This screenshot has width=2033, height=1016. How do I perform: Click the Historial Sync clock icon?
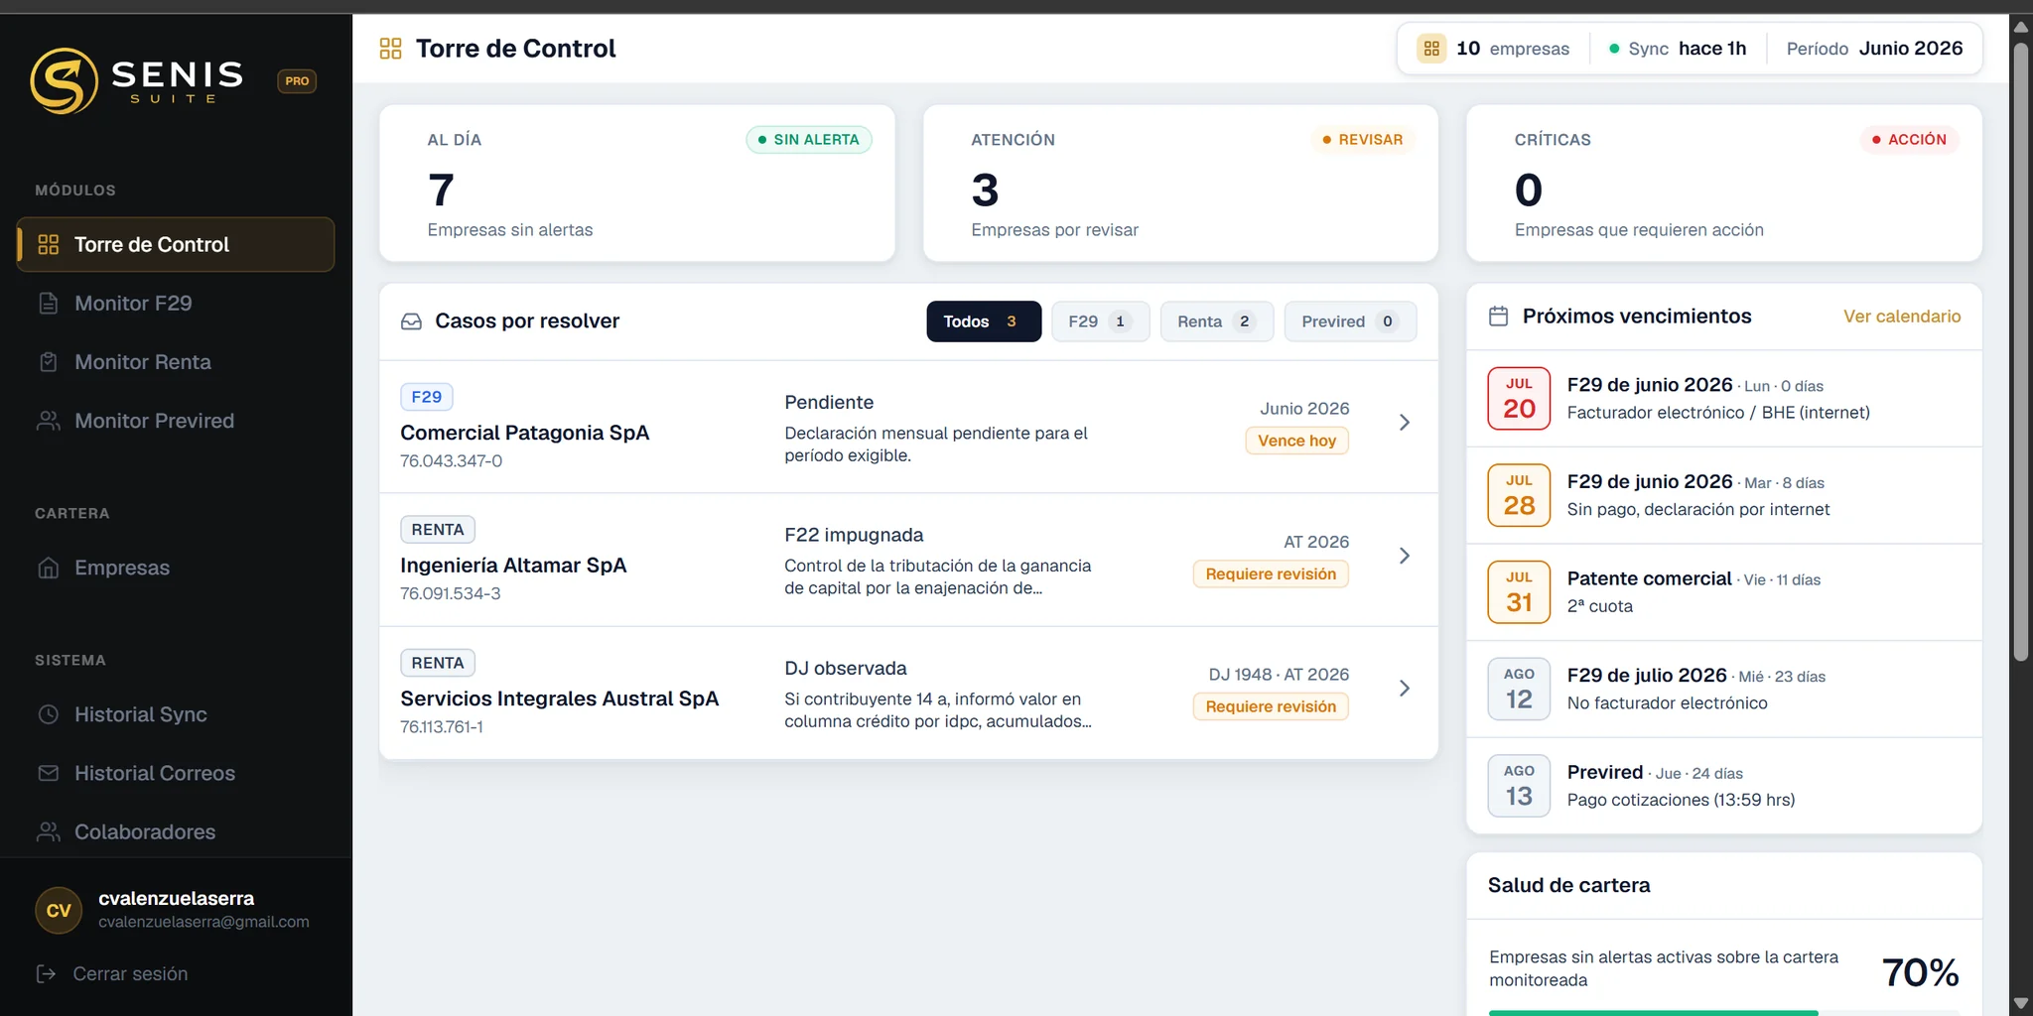click(x=48, y=714)
